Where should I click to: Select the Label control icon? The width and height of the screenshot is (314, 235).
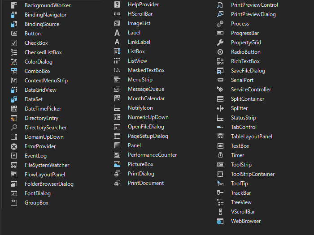coord(117,33)
